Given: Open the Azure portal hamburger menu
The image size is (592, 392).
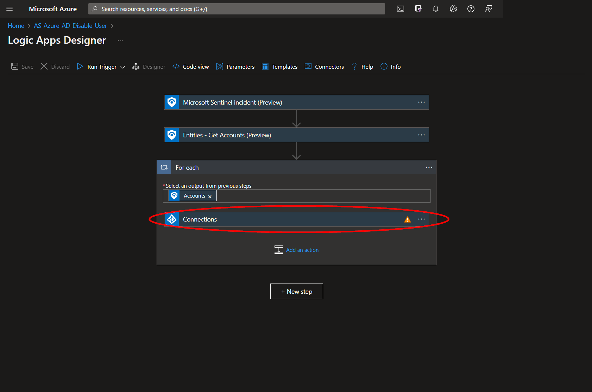Looking at the screenshot, I should pyautogui.click(x=10, y=9).
